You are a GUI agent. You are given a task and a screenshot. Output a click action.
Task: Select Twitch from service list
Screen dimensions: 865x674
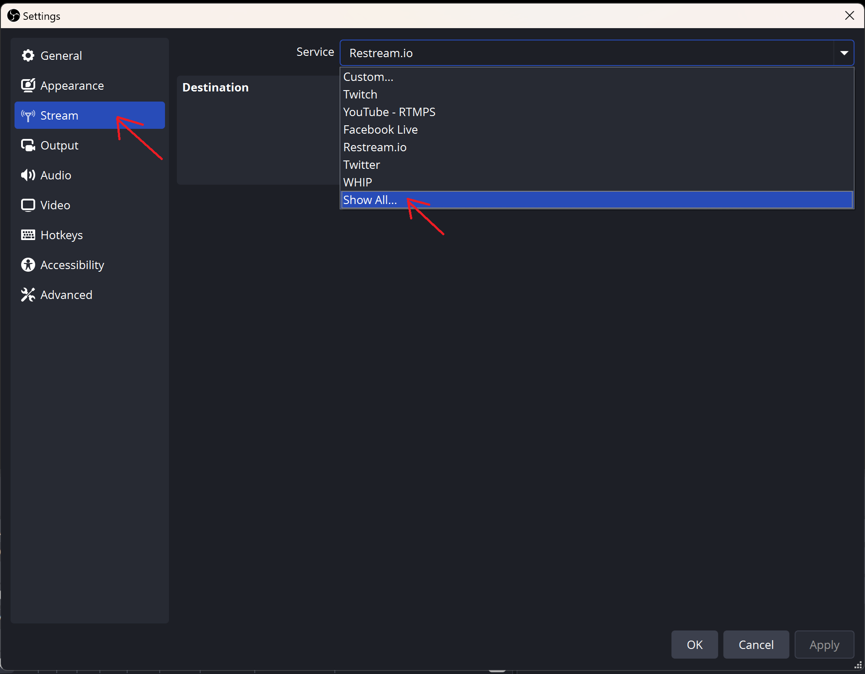coord(597,95)
